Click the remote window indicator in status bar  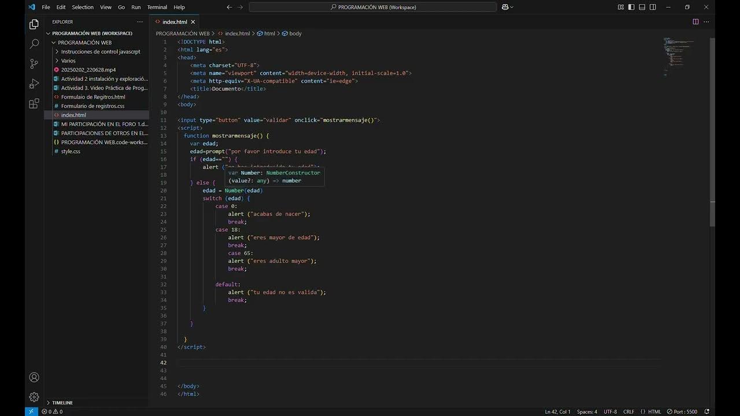tap(31, 411)
